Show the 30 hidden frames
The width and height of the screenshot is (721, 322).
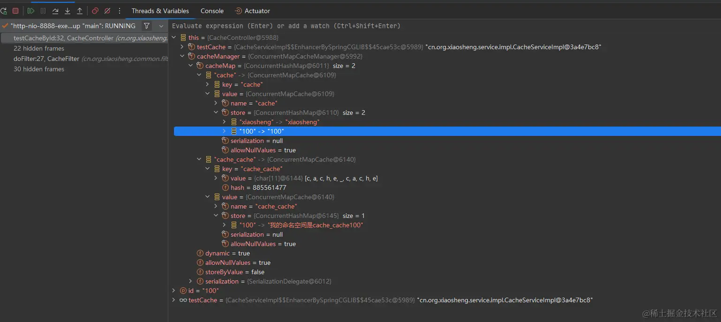[39, 69]
